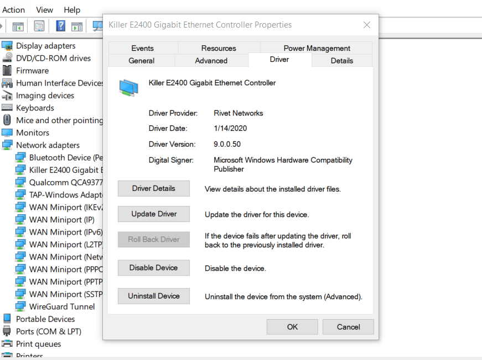Click the Roll Back Driver button

154,239
